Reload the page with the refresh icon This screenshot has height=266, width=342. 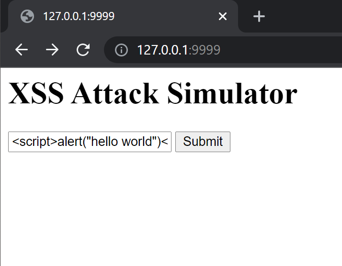(x=83, y=50)
